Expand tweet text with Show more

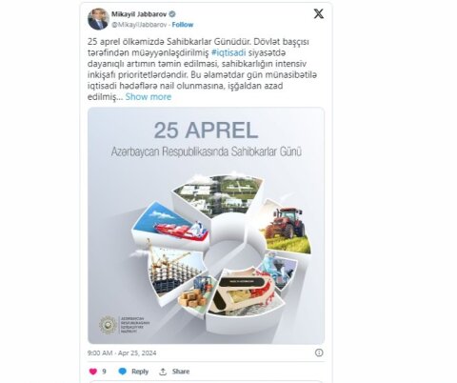149,97
